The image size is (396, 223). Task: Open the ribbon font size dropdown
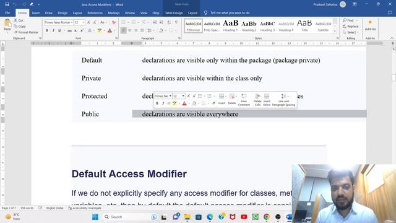click(x=84, y=22)
